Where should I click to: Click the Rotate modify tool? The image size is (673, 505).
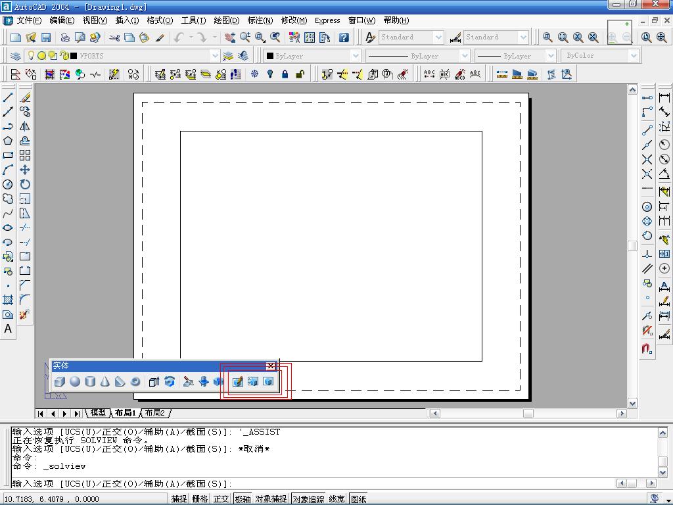(x=25, y=184)
